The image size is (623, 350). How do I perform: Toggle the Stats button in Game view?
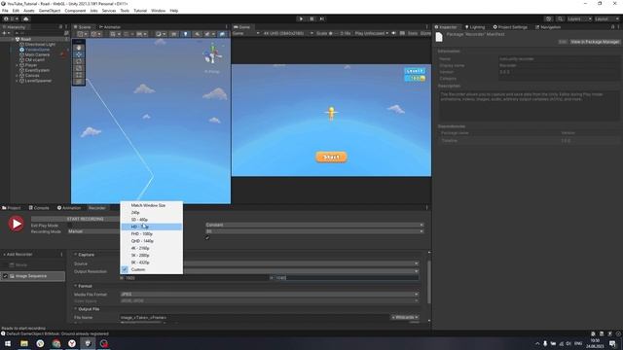pyautogui.click(x=413, y=33)
